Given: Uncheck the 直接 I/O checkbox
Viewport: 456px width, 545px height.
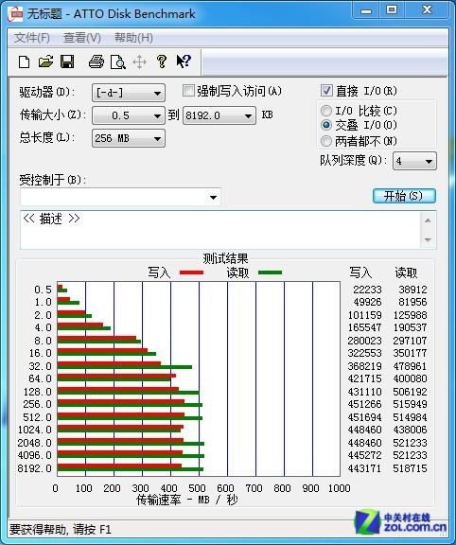Looking at the screenshot, I should pyautogui.click(x=326, y=91).
